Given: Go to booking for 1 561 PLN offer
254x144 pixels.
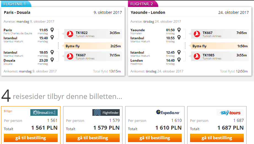Looking at the screenshot, I should [31, 138].
